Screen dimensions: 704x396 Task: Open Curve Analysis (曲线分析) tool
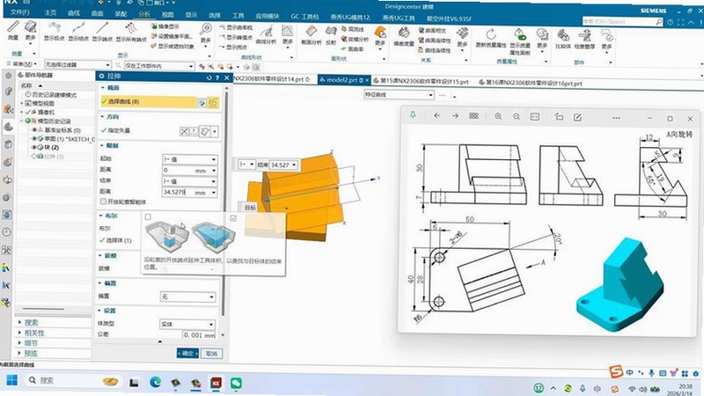[267, 35]
